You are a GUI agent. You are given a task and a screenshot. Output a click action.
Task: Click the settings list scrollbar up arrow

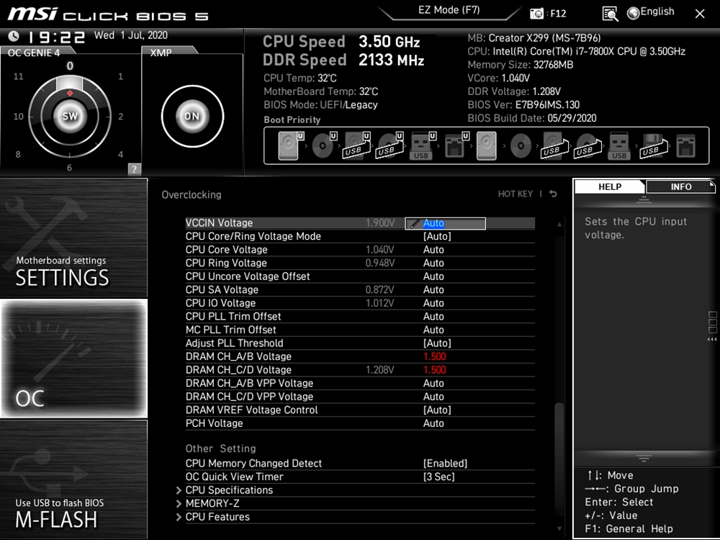coord(559,224)
